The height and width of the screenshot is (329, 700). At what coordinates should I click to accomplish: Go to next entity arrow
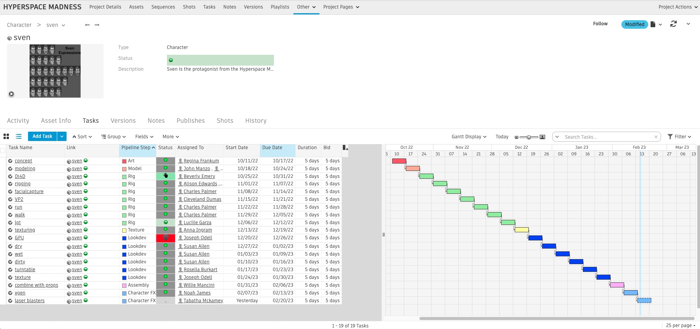pyautogui.click(x=97, y=25)
